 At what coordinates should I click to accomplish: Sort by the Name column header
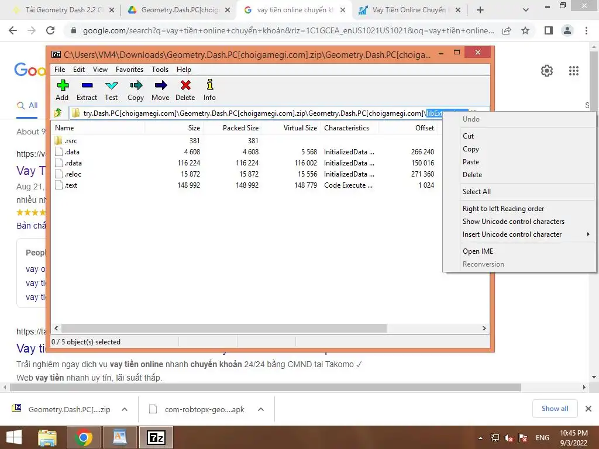coord(98,128)
